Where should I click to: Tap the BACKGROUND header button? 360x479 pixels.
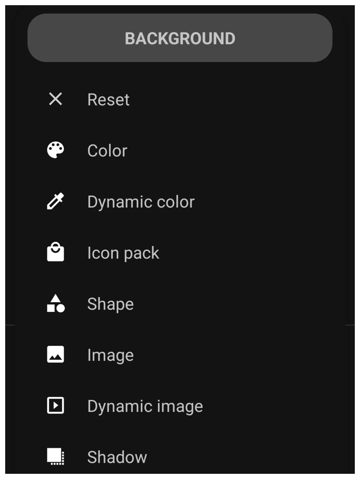(x=180, y=38)
